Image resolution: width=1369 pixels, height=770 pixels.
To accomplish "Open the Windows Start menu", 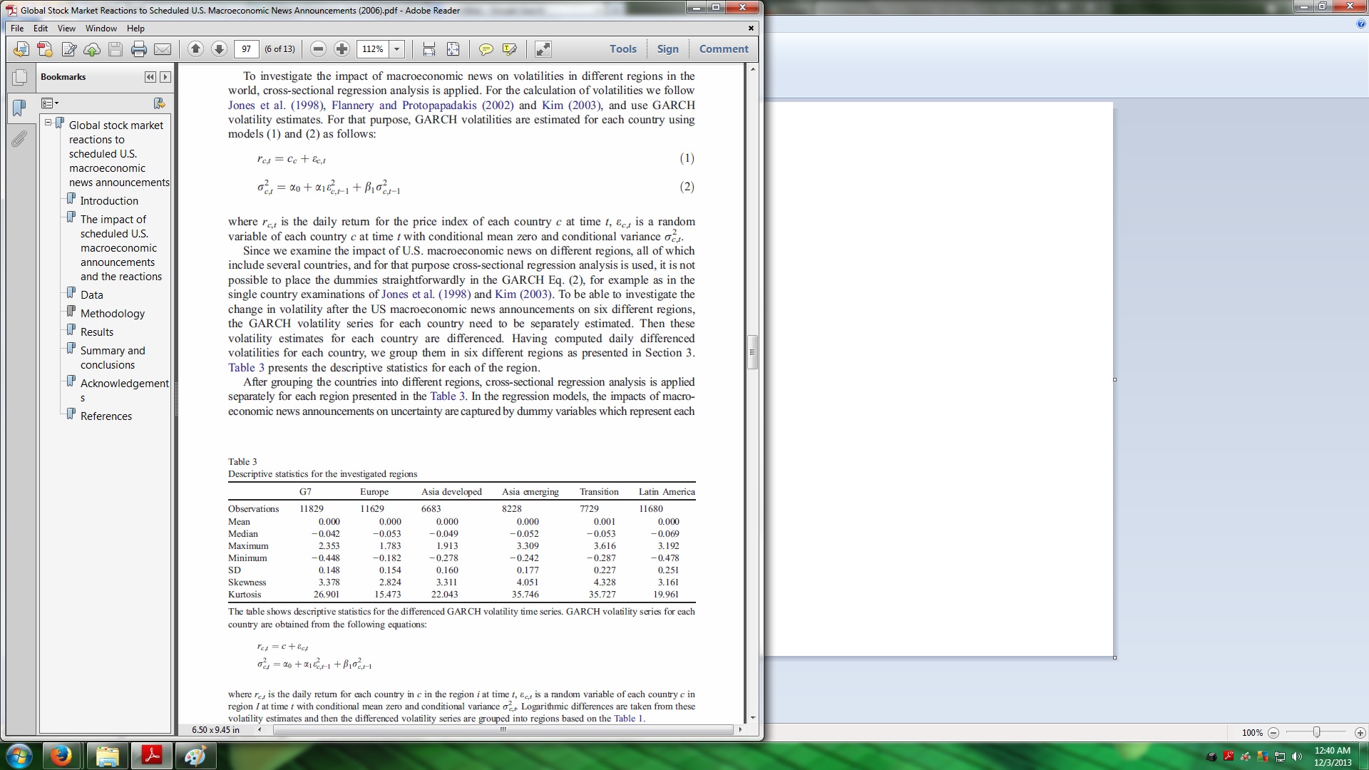I will tap(19, 756).
